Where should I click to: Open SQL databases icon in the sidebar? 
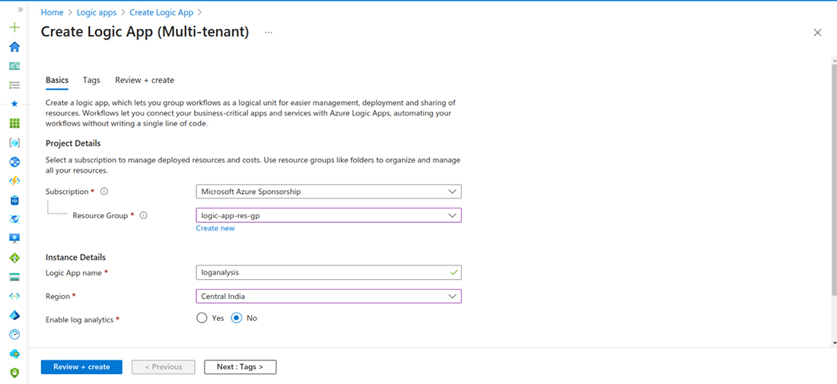click(15, 200)
